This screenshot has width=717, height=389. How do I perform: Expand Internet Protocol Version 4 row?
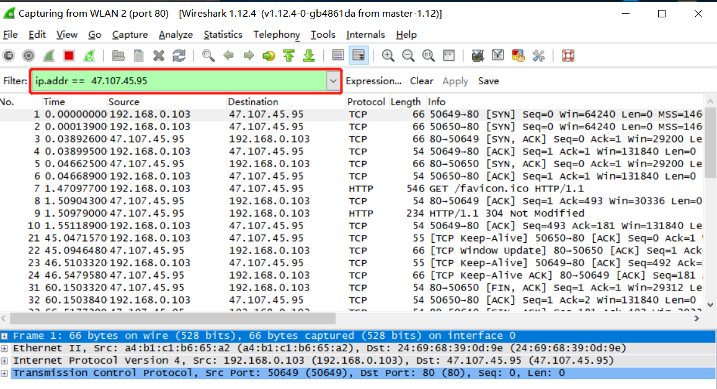[4, 361]
